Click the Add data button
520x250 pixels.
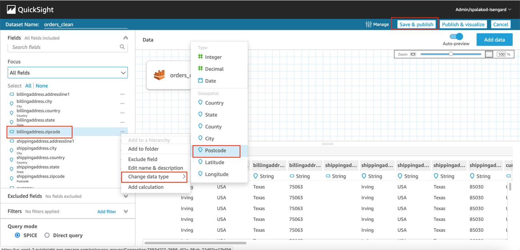[495, 40]
